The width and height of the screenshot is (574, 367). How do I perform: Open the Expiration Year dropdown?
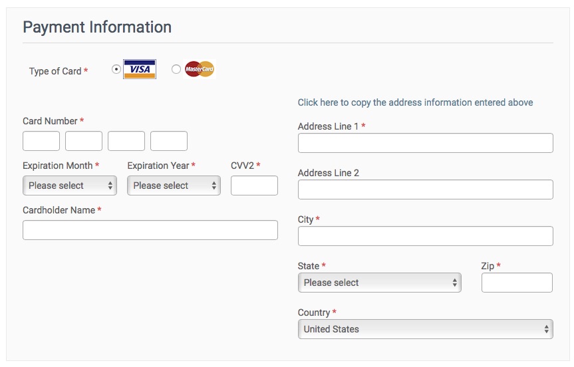[174, 185]
